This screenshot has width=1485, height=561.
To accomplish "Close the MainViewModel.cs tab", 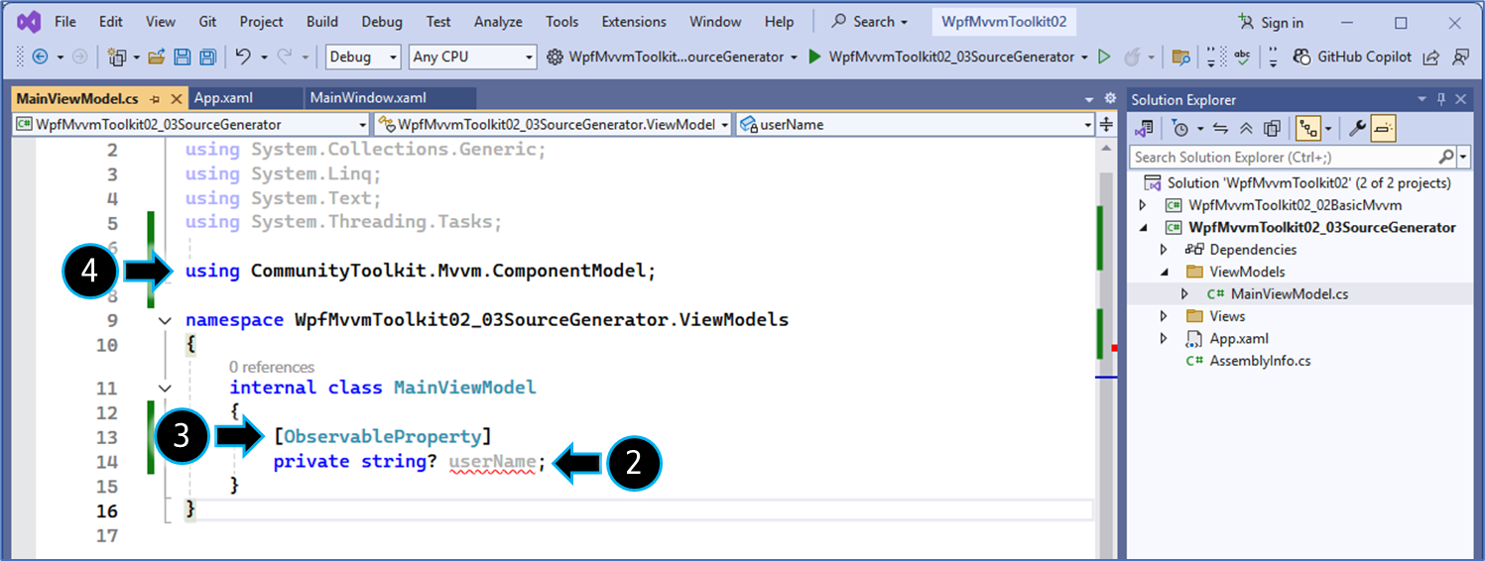I will coord(177,99).
